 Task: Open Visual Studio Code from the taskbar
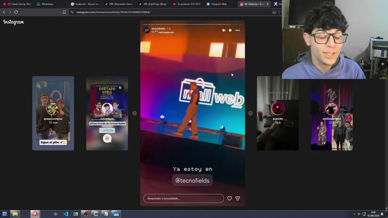pos(65,214)
